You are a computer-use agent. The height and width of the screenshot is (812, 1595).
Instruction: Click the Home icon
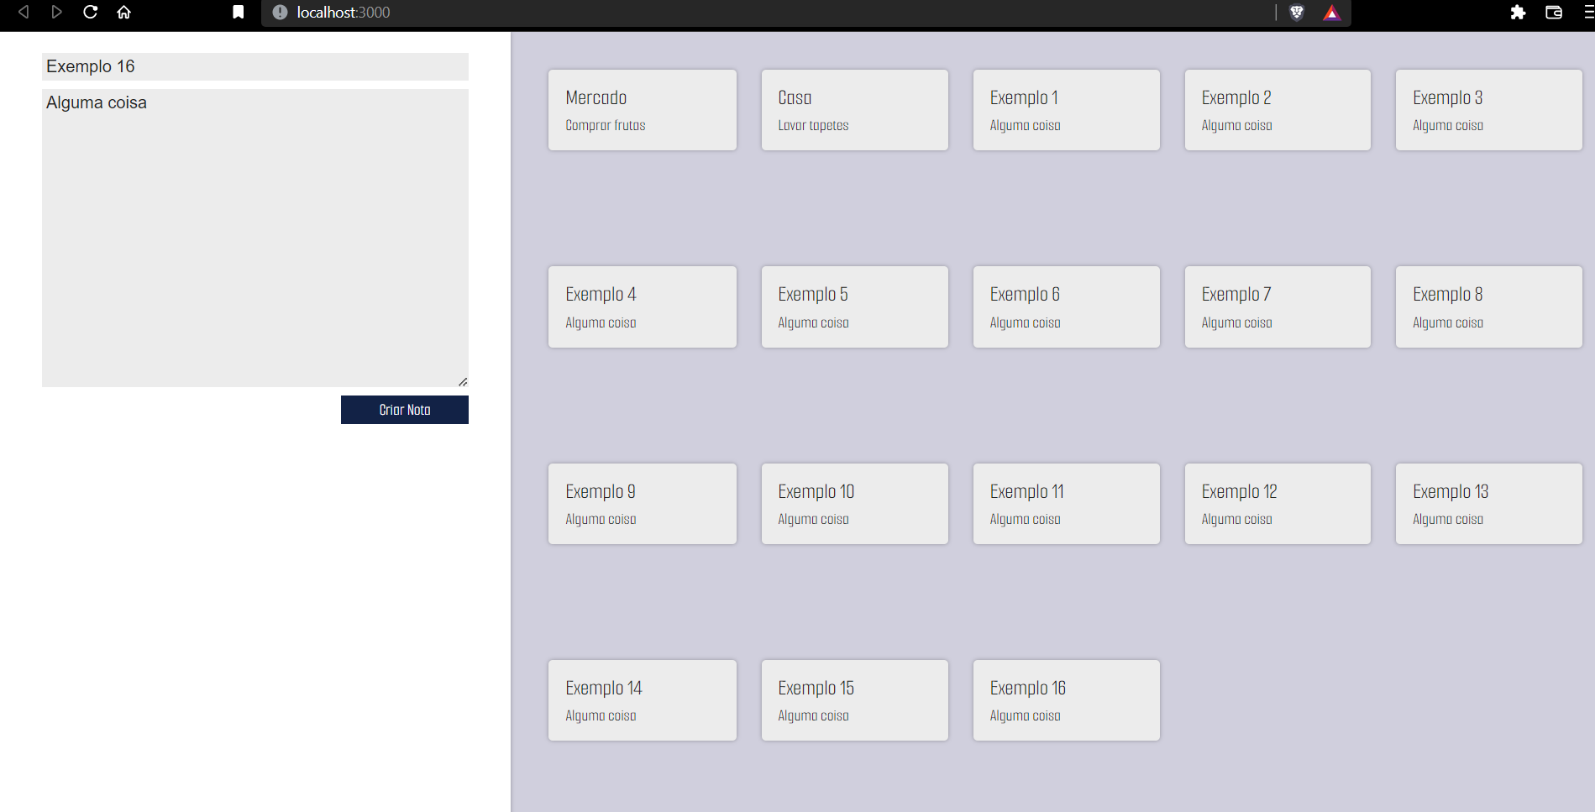click(x=123, y=13)
